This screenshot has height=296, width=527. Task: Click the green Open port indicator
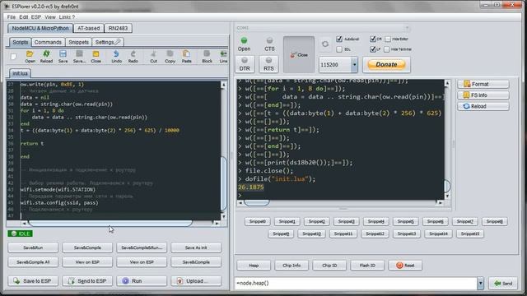coord(244,41)
